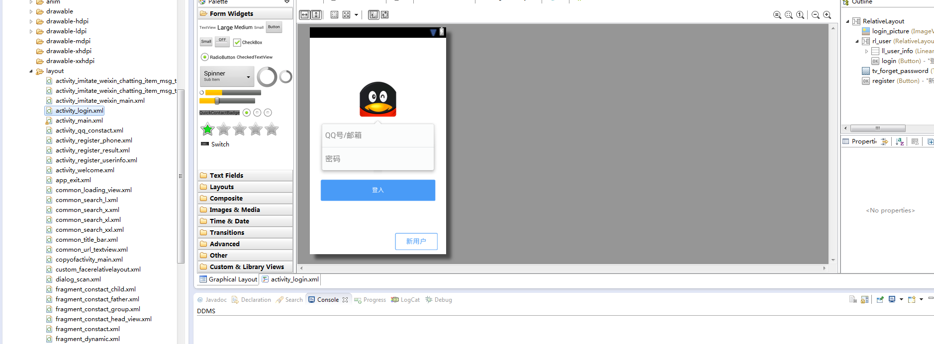
Task: Show advanced properties icon in Properties
Action: [884, 141]
